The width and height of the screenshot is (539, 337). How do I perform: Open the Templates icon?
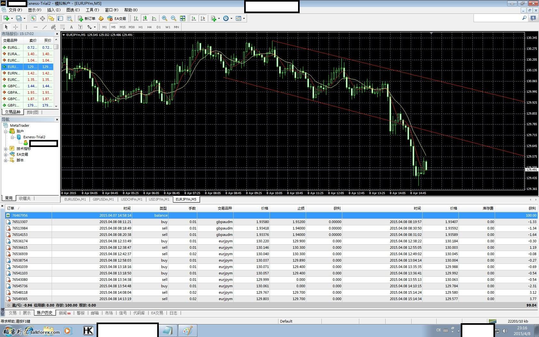[238, 18]
